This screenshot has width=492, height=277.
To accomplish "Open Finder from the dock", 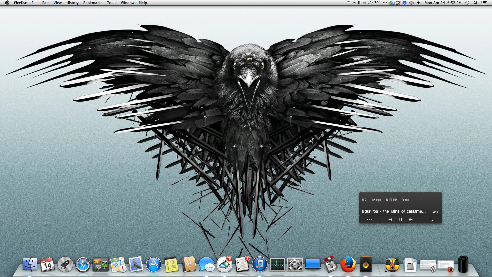I will (x=30, y=264).
